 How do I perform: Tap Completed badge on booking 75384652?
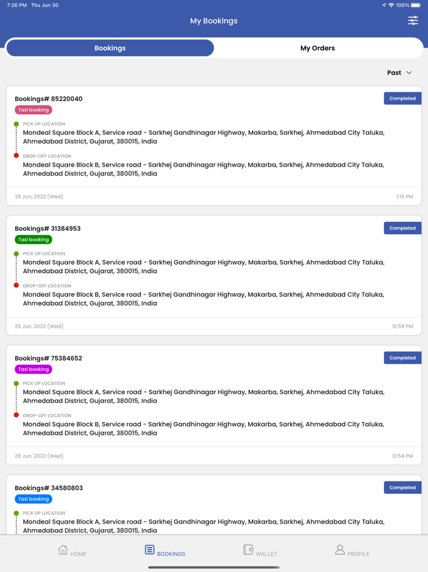(x=402, y=358)
